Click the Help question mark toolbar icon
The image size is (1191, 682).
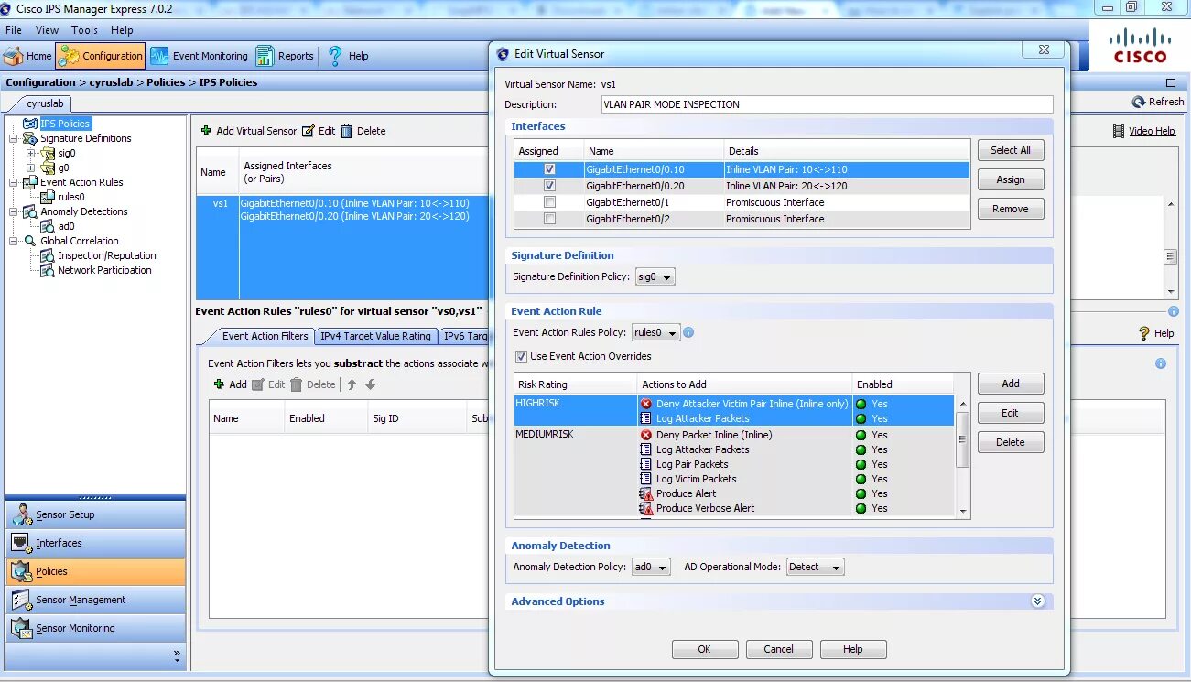pyautogui.click(x=335, y=56)
